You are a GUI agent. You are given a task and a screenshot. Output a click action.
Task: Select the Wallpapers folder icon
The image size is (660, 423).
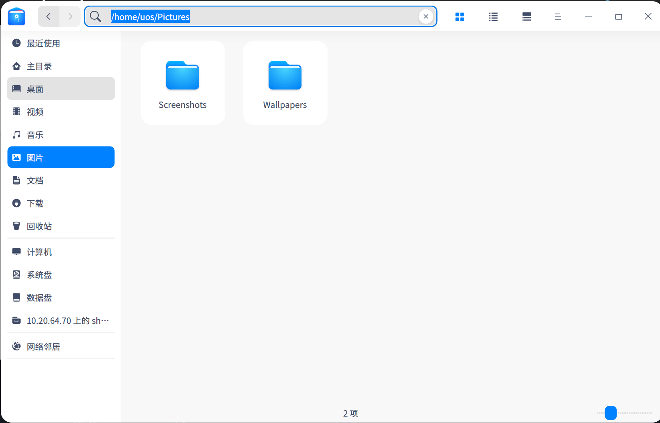point(285,75)
